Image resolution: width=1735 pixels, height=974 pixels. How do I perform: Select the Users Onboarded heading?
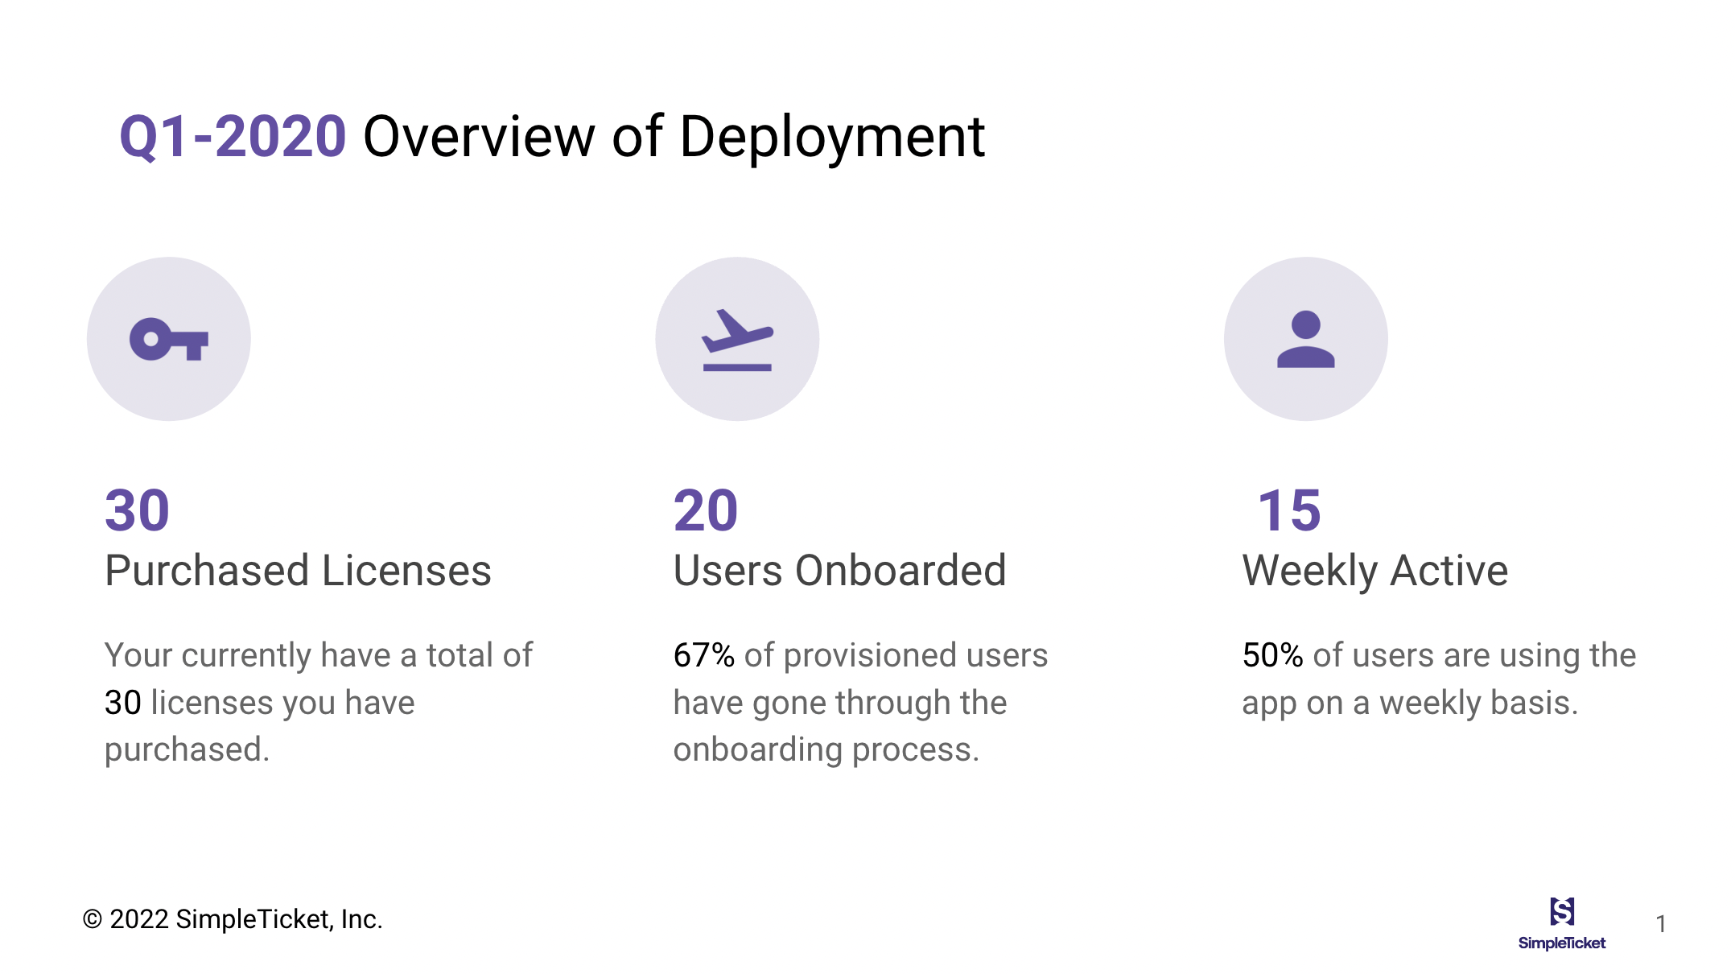(839, 571)
